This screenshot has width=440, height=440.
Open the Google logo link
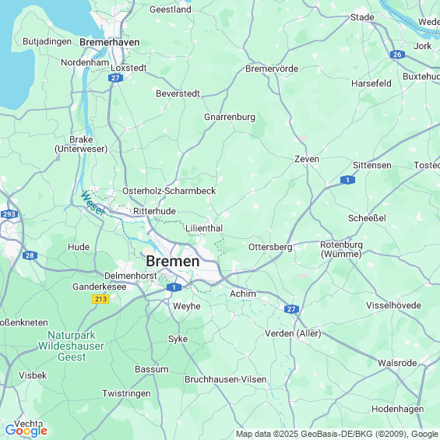click(x=26, y=431)
